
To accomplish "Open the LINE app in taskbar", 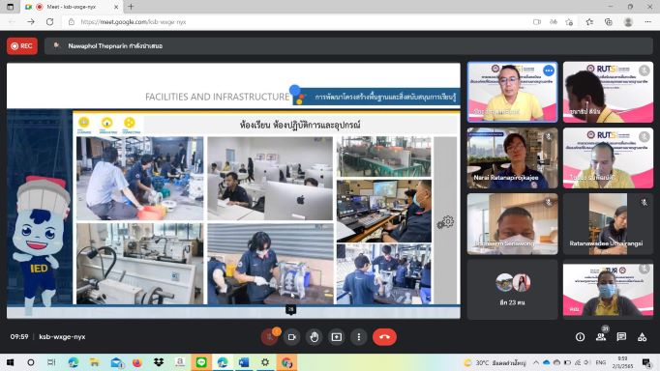I will (x=201, y=362).
